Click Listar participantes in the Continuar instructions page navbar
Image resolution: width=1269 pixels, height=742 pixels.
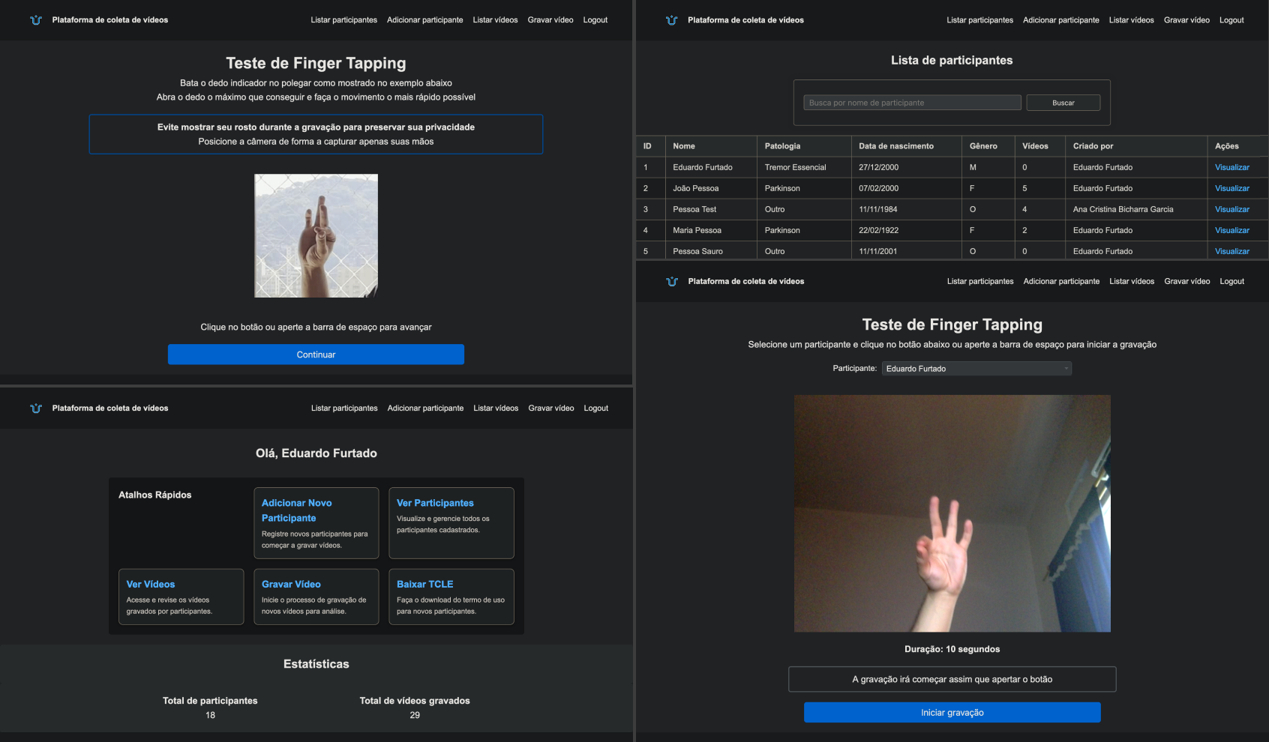[344, 20]
